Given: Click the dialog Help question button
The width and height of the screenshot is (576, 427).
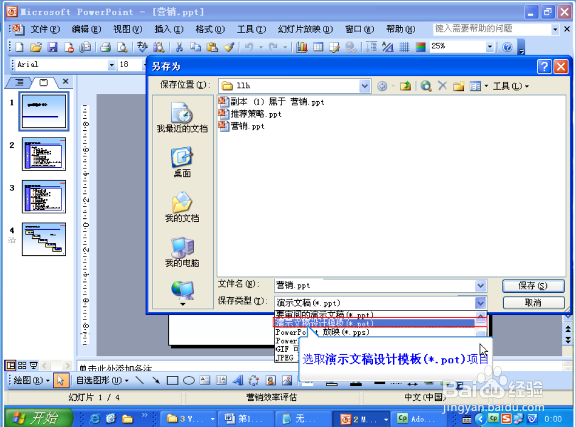Looking at the screenshot, I should (x=544, y=67).
